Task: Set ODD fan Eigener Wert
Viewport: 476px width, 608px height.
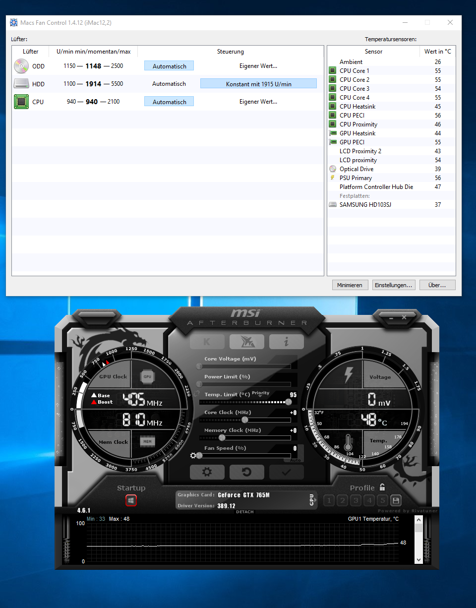Action: [x=258, y=66]
